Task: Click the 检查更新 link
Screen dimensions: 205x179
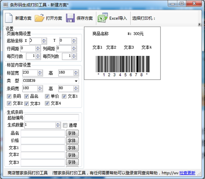Action: pos(187,173)
